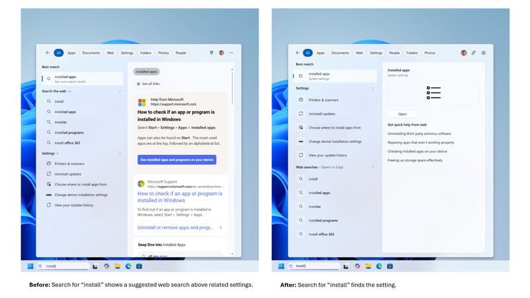Viewport: 530px width, 298px height.
Task: Click the scrollbar in Before results pane
Action: coord(232,87)
